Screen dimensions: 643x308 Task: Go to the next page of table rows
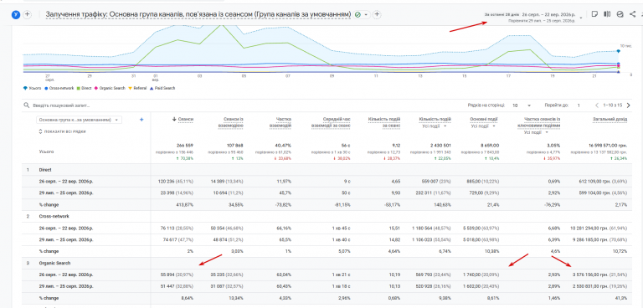(x=629, y=105)
